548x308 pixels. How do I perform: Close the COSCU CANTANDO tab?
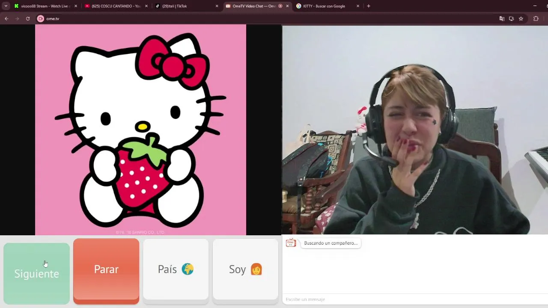coord(146,6)
